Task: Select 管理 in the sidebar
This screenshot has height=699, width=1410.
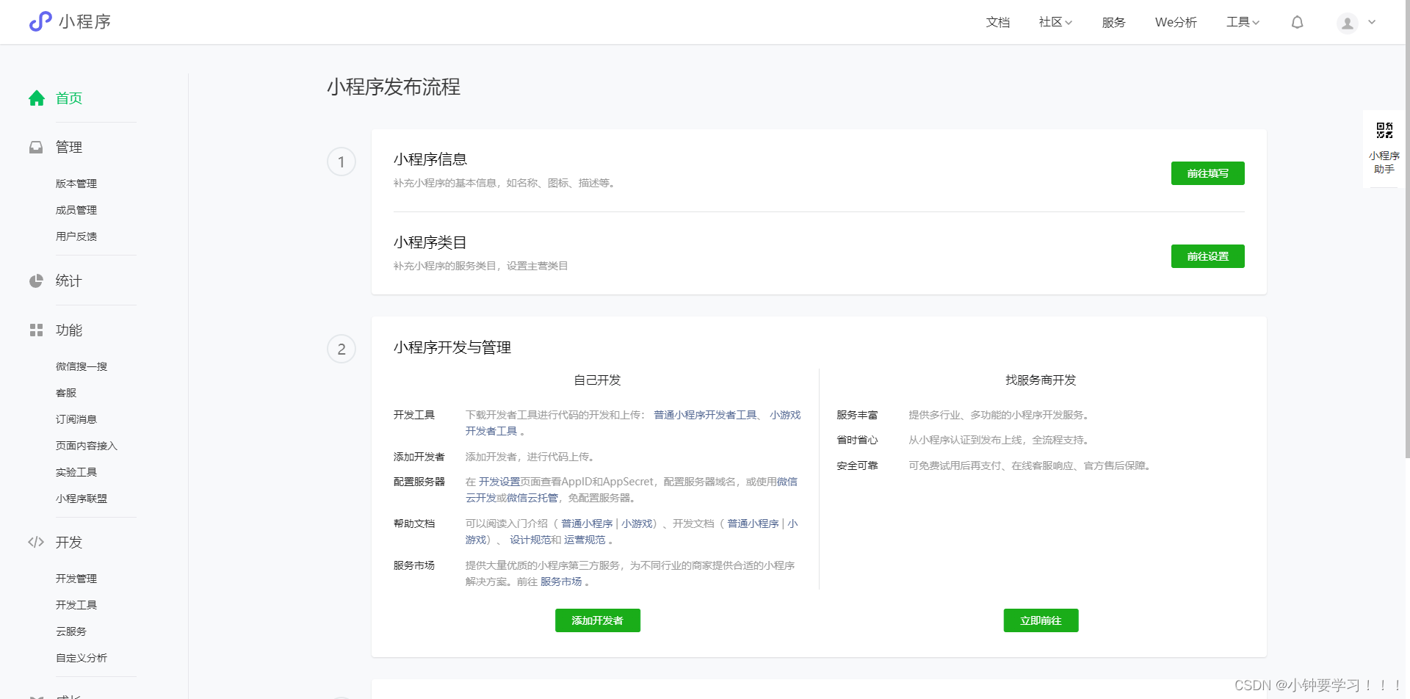Action: 69,147
